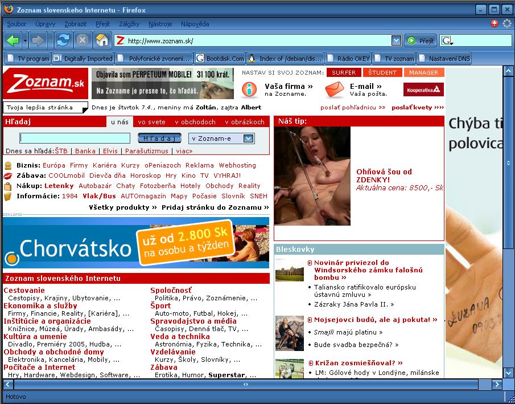Open the Záložky menu
Screen dimensions: 515x404
(x=129, y=24)
